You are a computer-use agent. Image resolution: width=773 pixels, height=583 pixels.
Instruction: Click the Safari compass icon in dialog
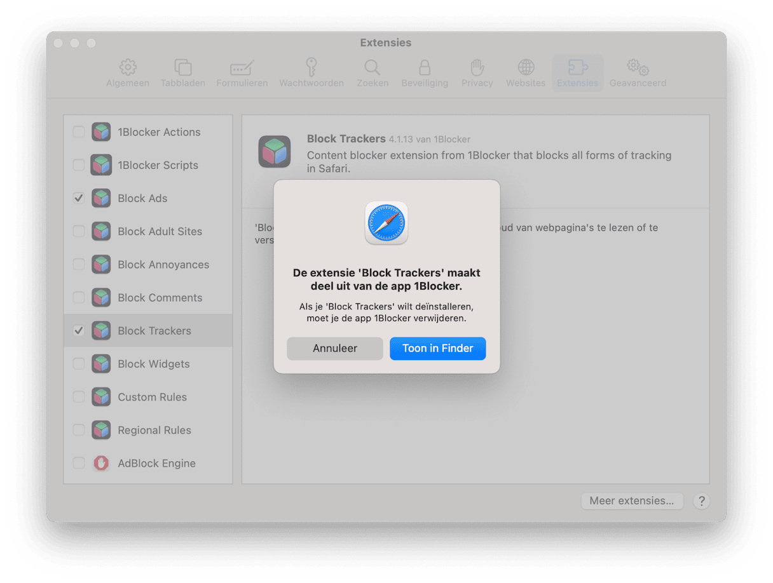point(386,223)
